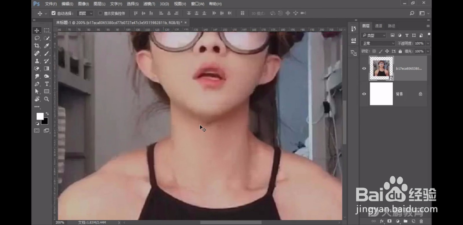Close the 未标题-1 document tab

point(185,22)
